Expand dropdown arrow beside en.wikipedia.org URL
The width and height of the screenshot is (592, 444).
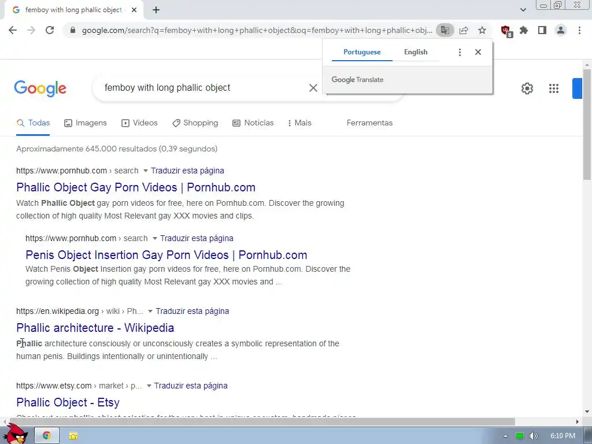tap(150, 312)
